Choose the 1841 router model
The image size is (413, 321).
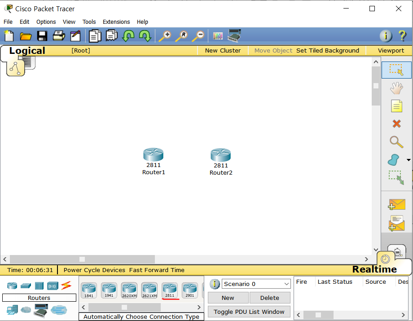[x=89, y=290]
